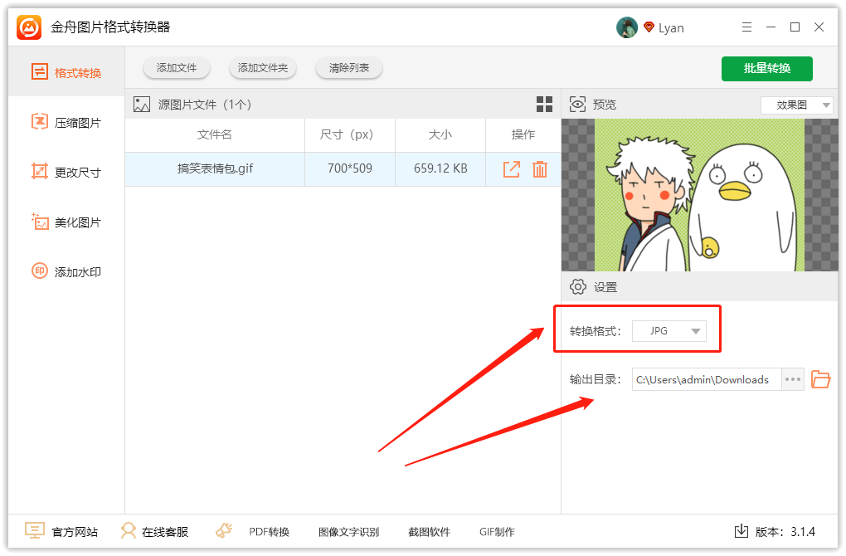Open the hamburger menu near Lyan
This screenshot has height=556, width=846.
point(746,27)
